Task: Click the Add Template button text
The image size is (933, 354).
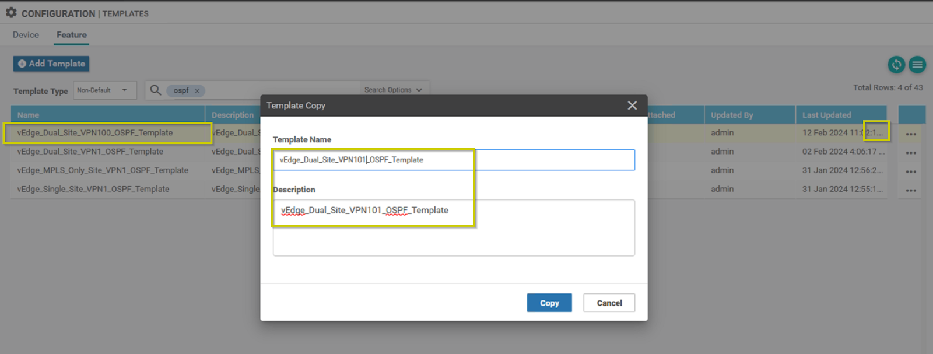Action: [57, 64]
